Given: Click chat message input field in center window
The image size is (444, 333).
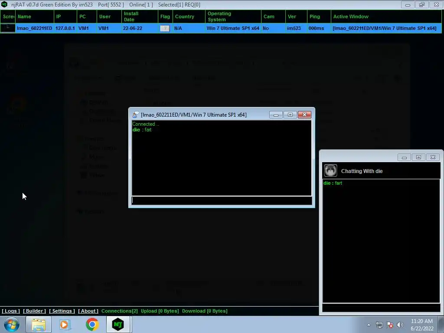Looking at the screenshot, I should tap(222, 200).
